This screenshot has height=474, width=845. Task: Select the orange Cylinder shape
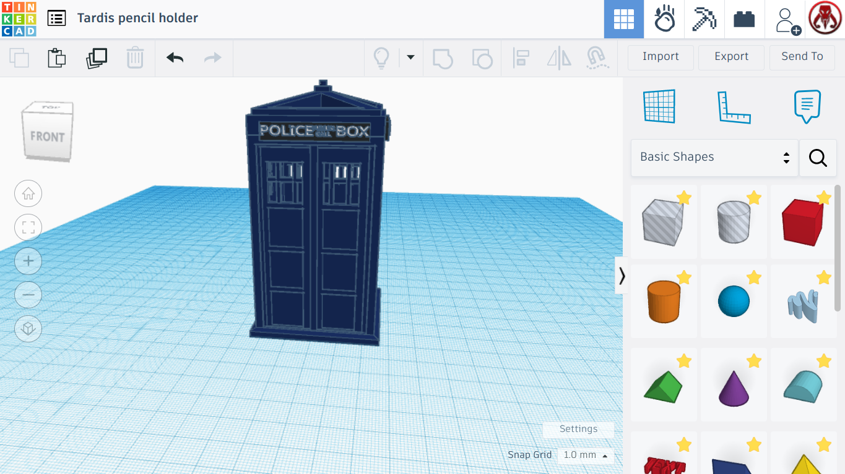[x=664, y=301]
